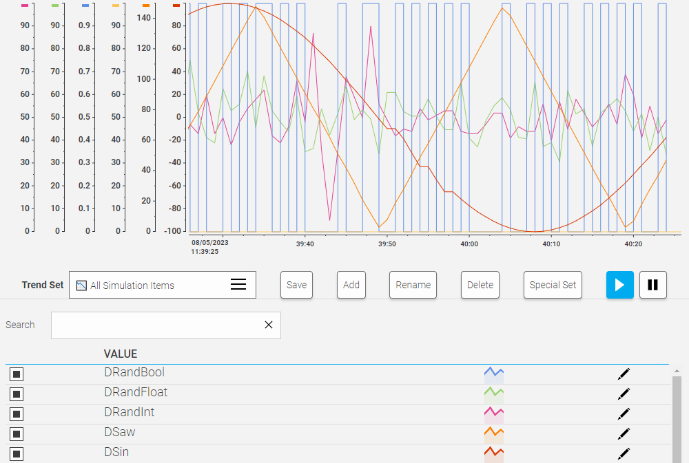Edit the DRandBool trend using its pencil icon
This screenshot has height=463, width=689.
pos(624,374)
